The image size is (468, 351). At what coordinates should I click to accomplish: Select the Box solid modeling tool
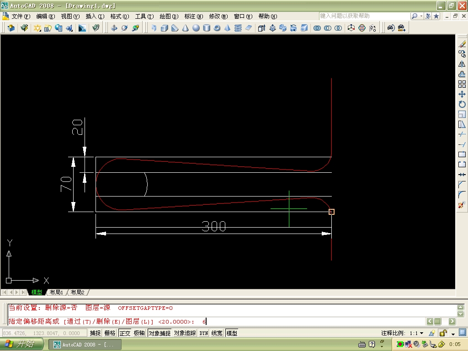164,28
